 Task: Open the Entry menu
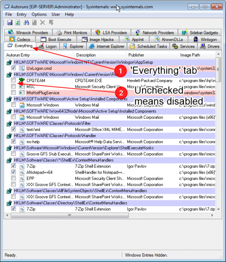(x=21, y=14)
